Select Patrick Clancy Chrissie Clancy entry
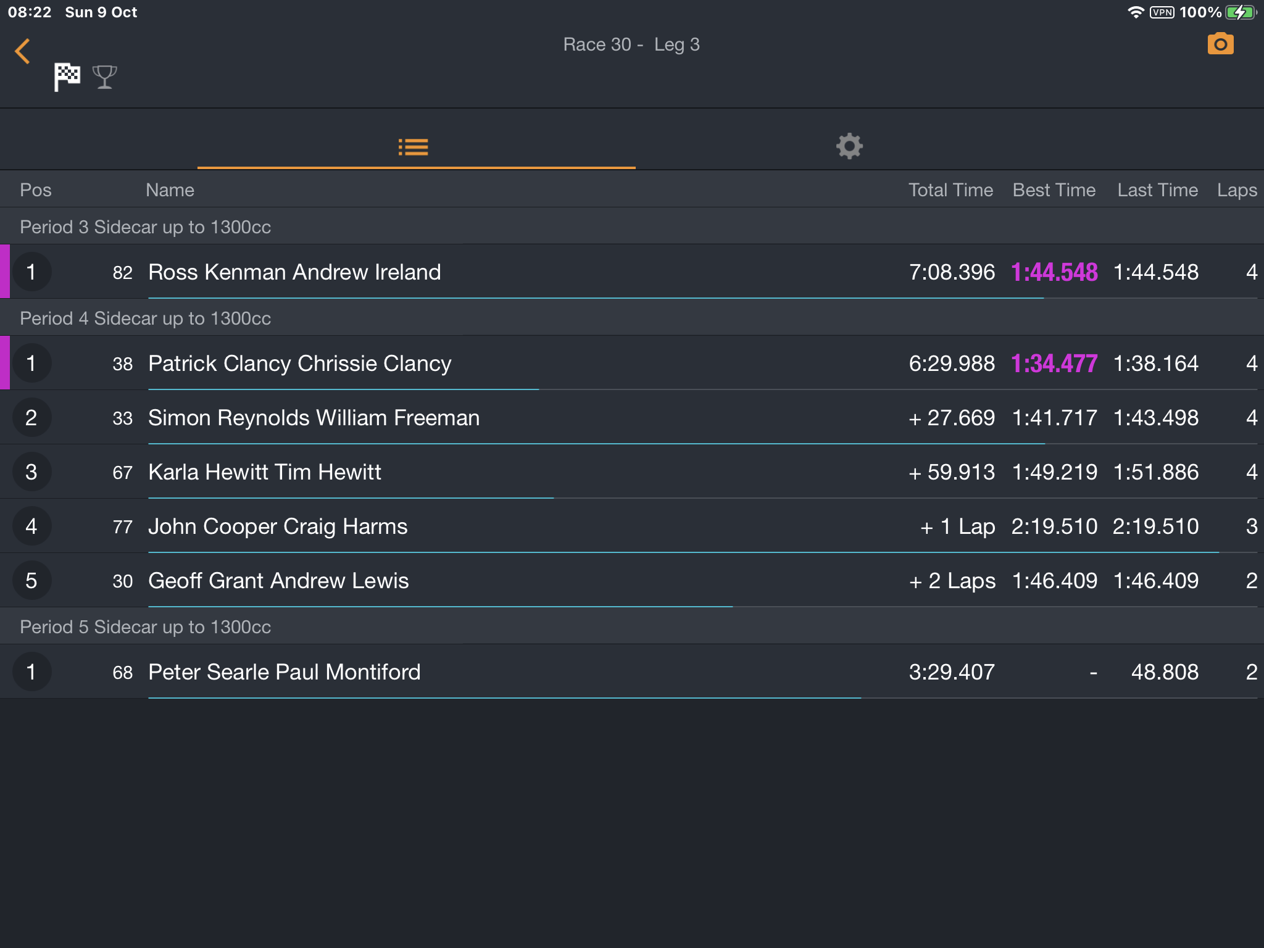Viewport: 1264px width, 948px height. tap(632, 363)
